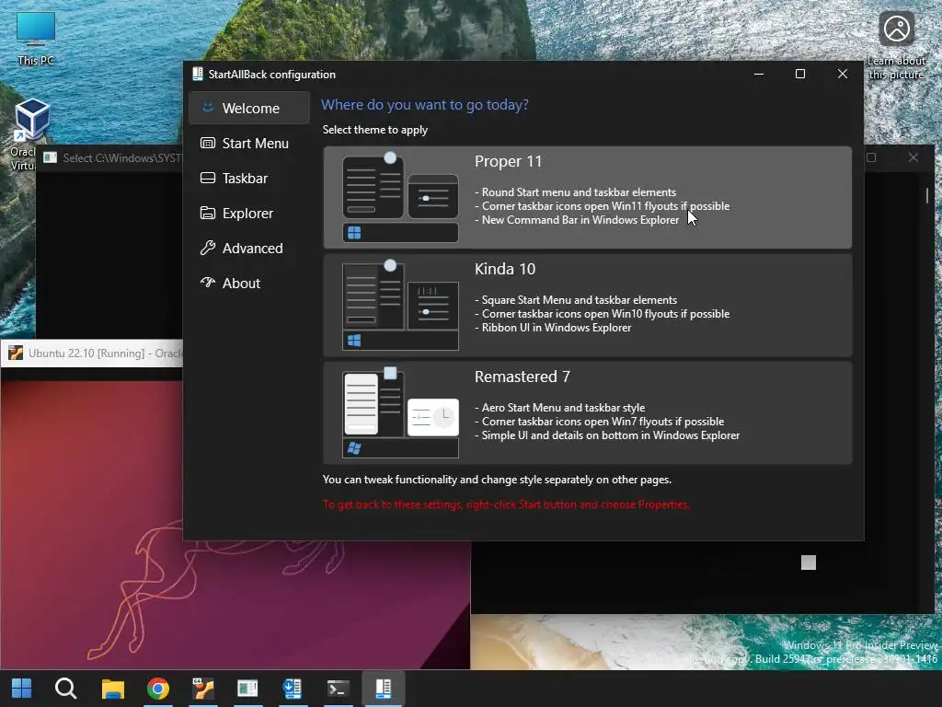Click the Ubuntu VM window title icon
Image resolution: width=942 pixels, height=707 pixels.
pos(16,353)
